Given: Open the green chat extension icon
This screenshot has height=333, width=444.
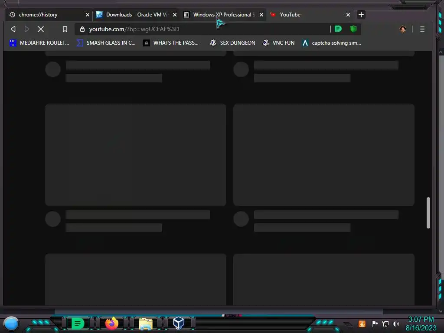Looking at the screenshot, I should coord(338,29).
